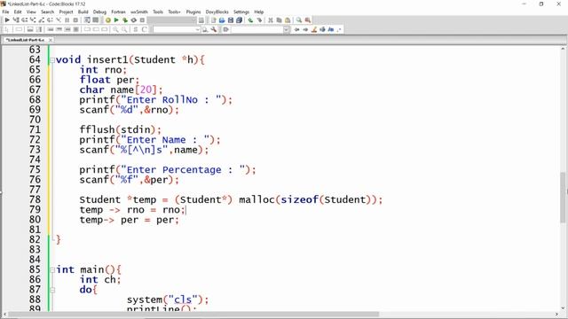This screenshot has width=568, height=319.
Task: Click the Replace icon
Action: (308, 20)
